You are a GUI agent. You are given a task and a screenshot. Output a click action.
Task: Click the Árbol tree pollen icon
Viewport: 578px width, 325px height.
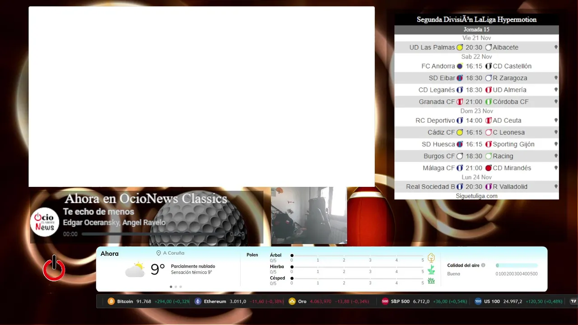(x=431, y=258)
